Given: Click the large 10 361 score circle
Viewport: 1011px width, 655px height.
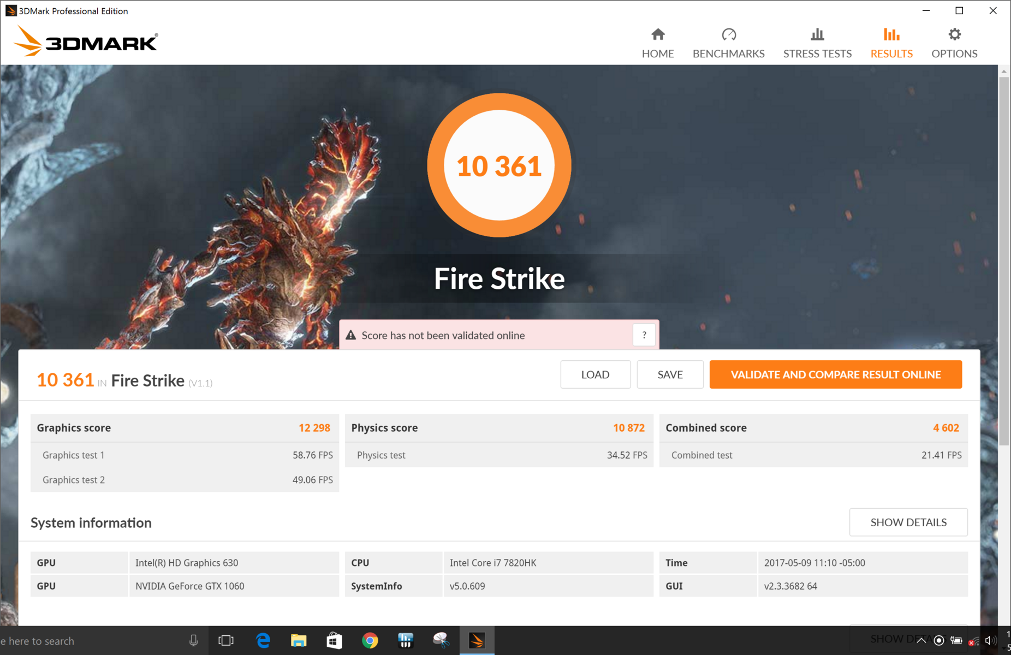Looking at the screenshot, I should pyautogui.click(x=499, y=165).
